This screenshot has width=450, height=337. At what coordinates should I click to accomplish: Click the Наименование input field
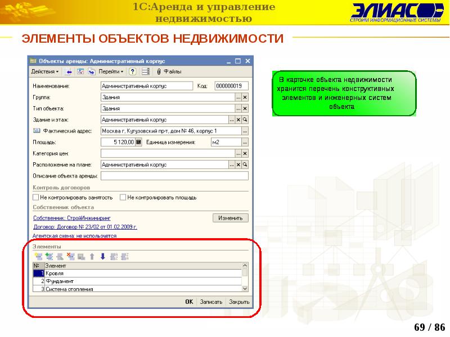pos(146,86)
